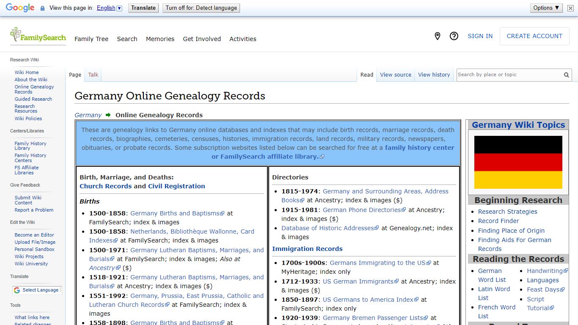
Task: Open Wiki Home in sidebar
Action: pyautogui.click(x=27, y=72)
